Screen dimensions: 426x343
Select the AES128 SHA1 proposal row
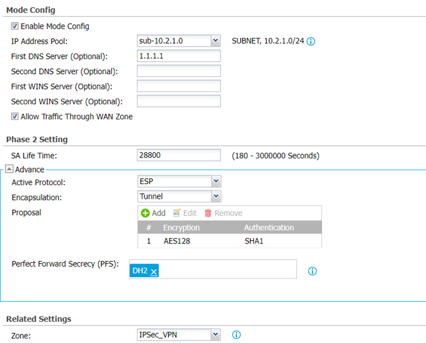click(x=229, y=241)
